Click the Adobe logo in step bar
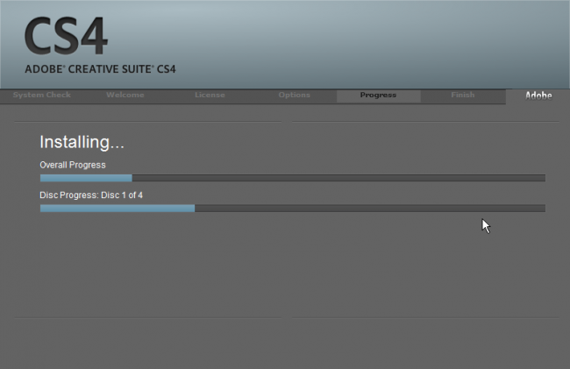570x369 pixels. pyautogui.click(x=538, y=95)
